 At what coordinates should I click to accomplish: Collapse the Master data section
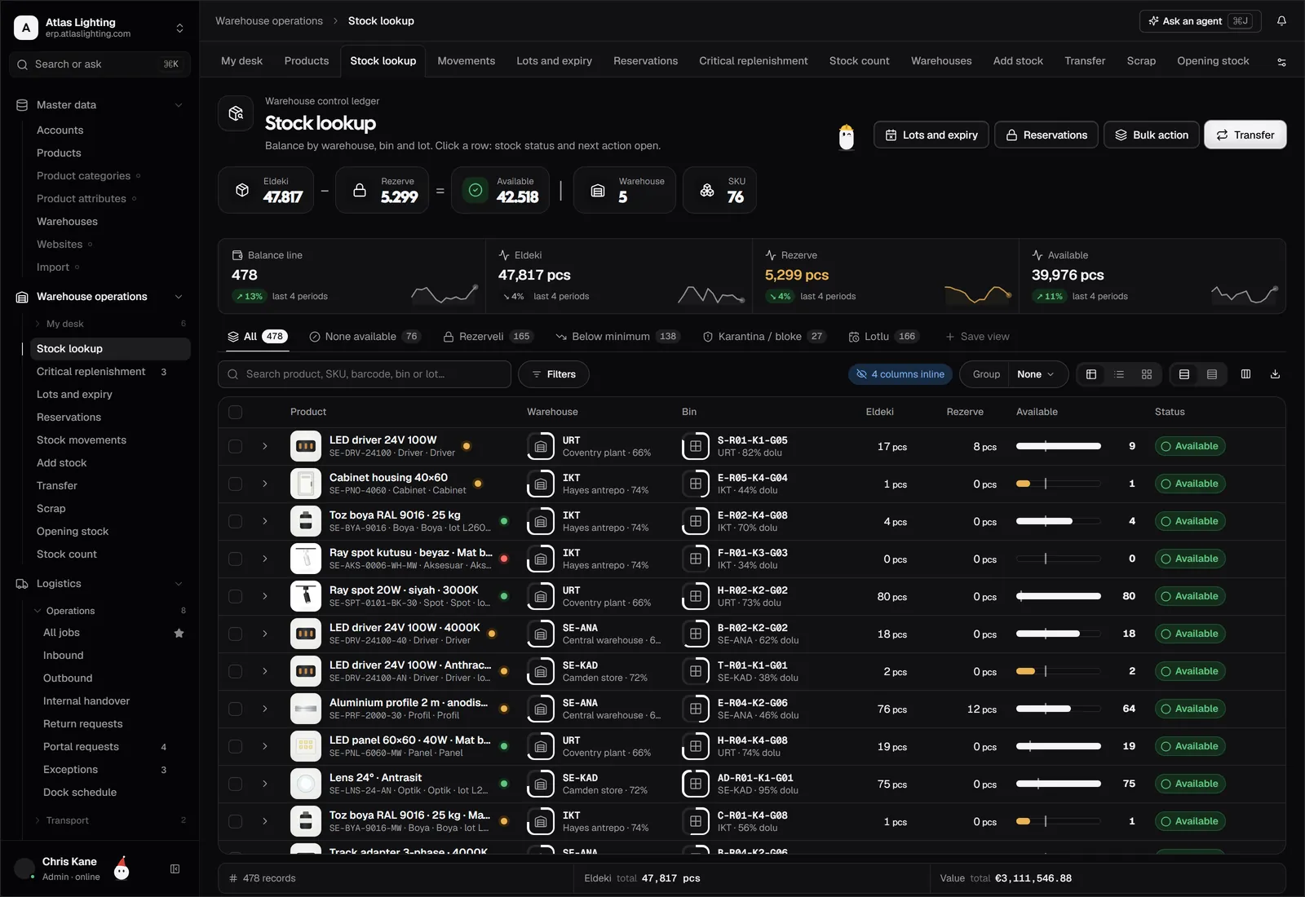pyautogui.click(x=178, y=104)
